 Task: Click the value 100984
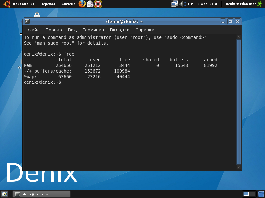tap(122, 71)
